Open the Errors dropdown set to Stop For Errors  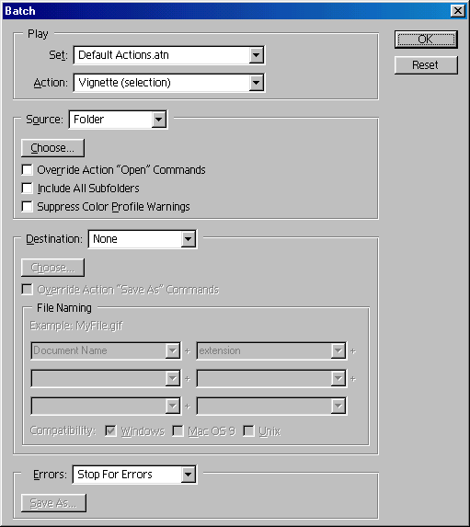[134, 475]
